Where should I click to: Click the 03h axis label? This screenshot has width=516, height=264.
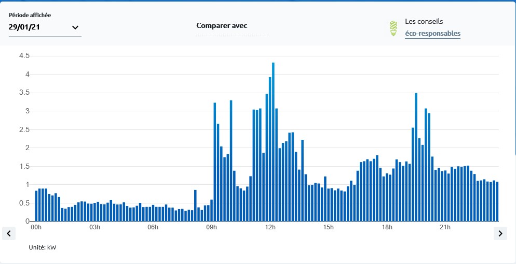[x=95, y=227]
